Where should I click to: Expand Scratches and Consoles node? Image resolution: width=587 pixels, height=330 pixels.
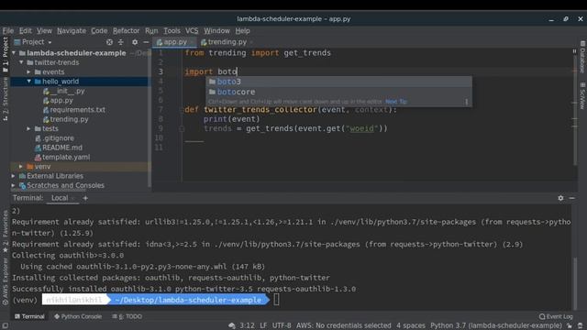pos(14,185)
